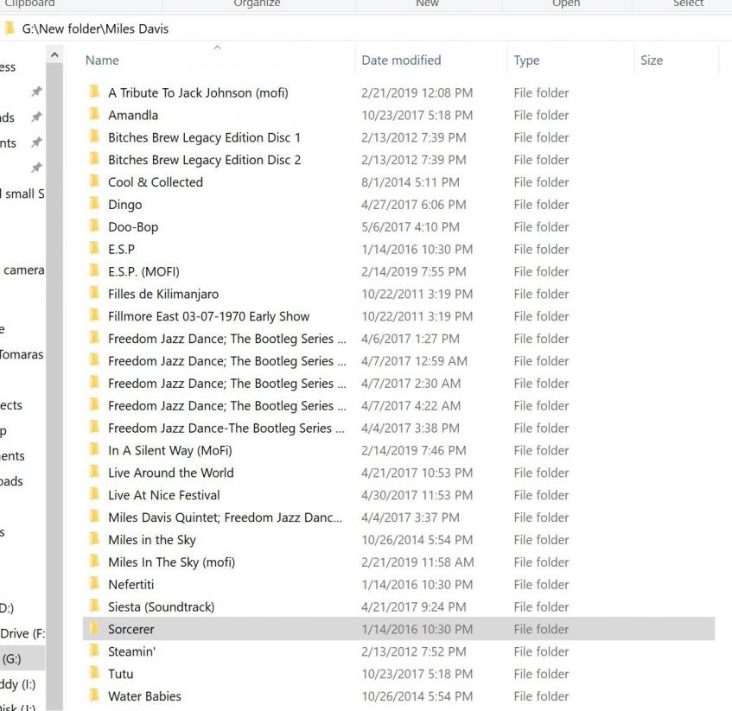Sort by the Type column header

526,60
